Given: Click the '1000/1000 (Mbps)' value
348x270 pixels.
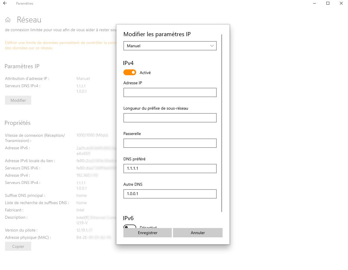Looking at the screenshot, I should tap(92, 135).
